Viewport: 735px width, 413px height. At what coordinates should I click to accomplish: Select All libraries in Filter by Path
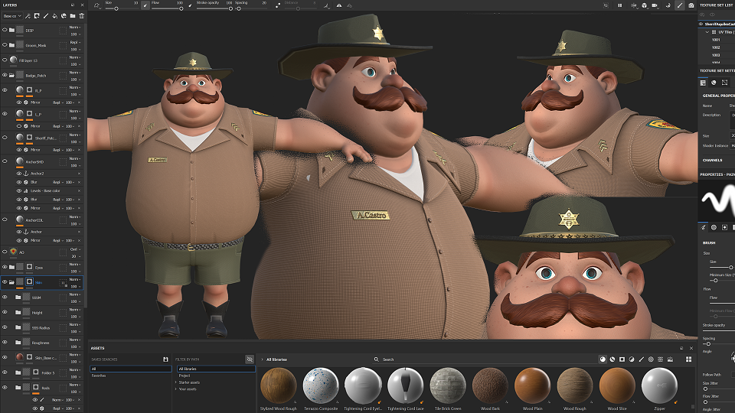coord(216,369)
